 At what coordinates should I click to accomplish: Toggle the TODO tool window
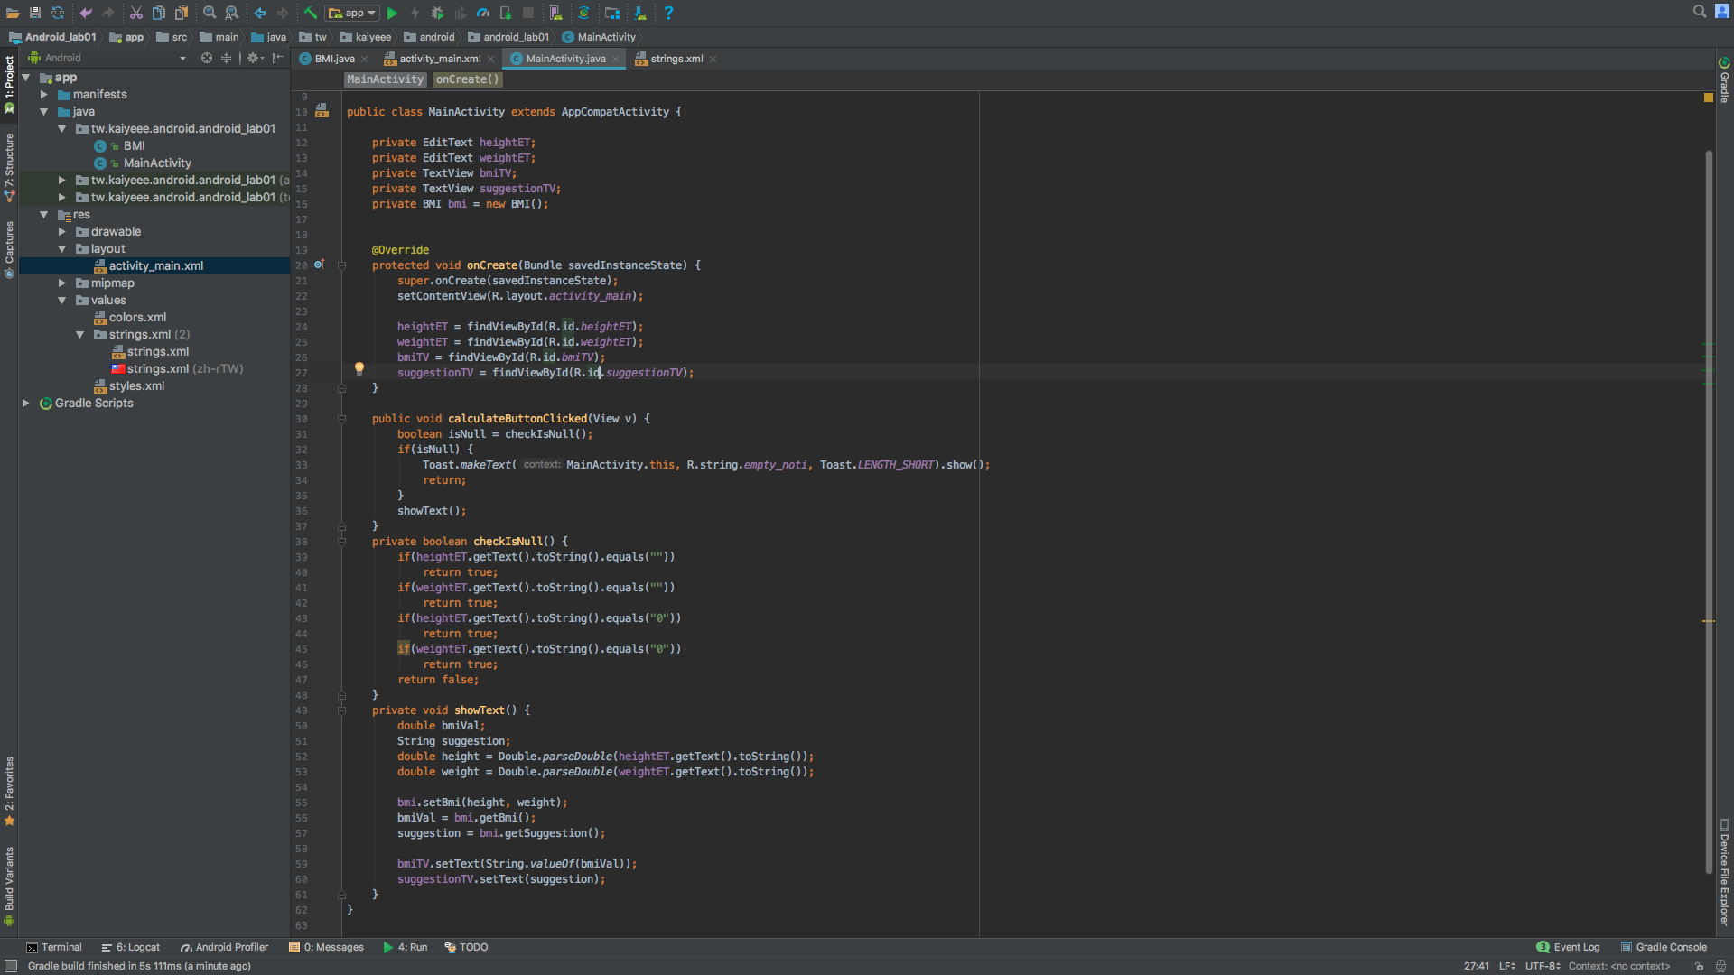tap(467, 947)
